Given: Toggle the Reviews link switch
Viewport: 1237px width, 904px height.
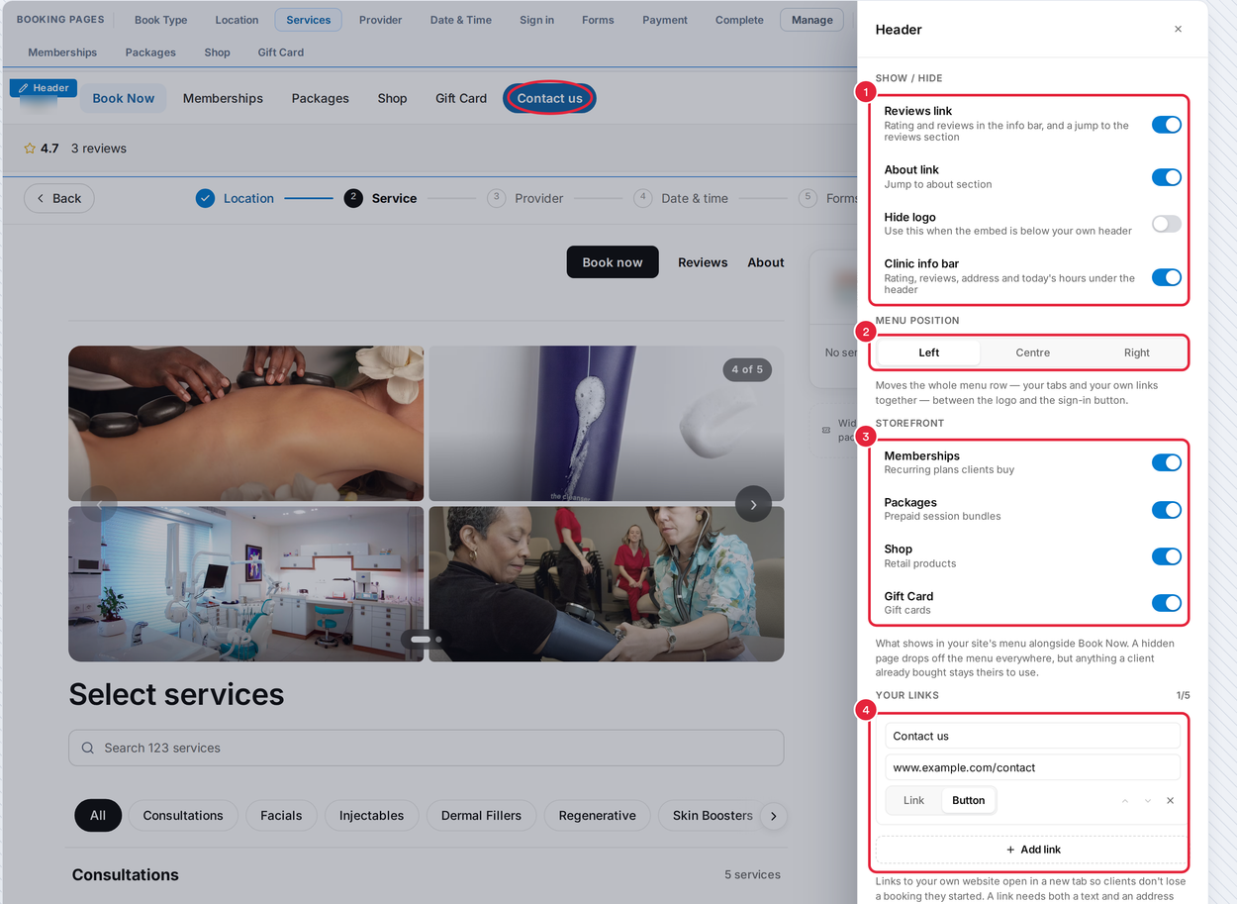Looking at the screenshot, I should click(1166, 125).
